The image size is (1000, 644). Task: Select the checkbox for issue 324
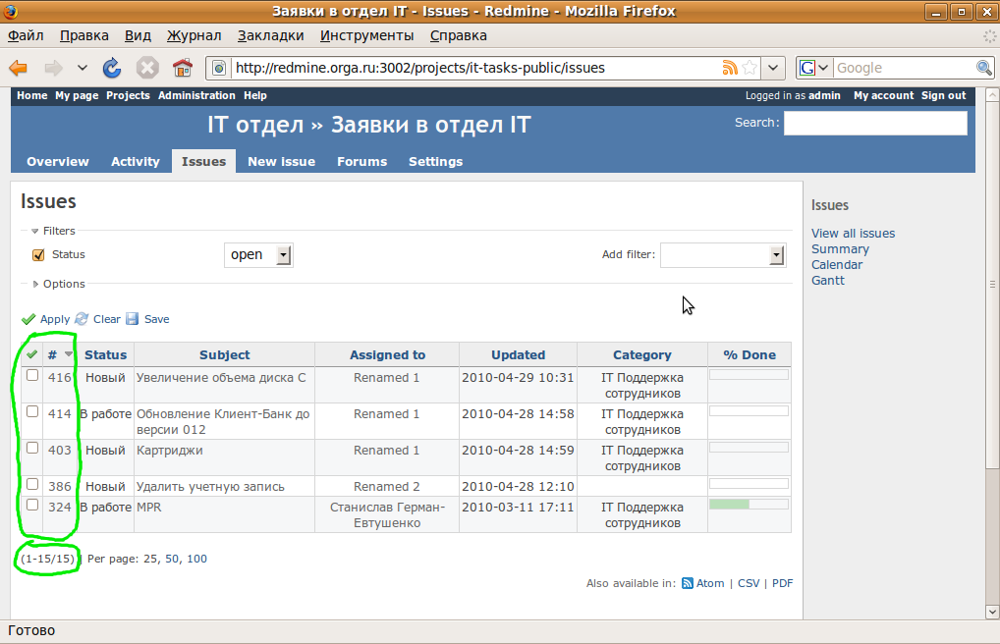[x=32, y=505]
